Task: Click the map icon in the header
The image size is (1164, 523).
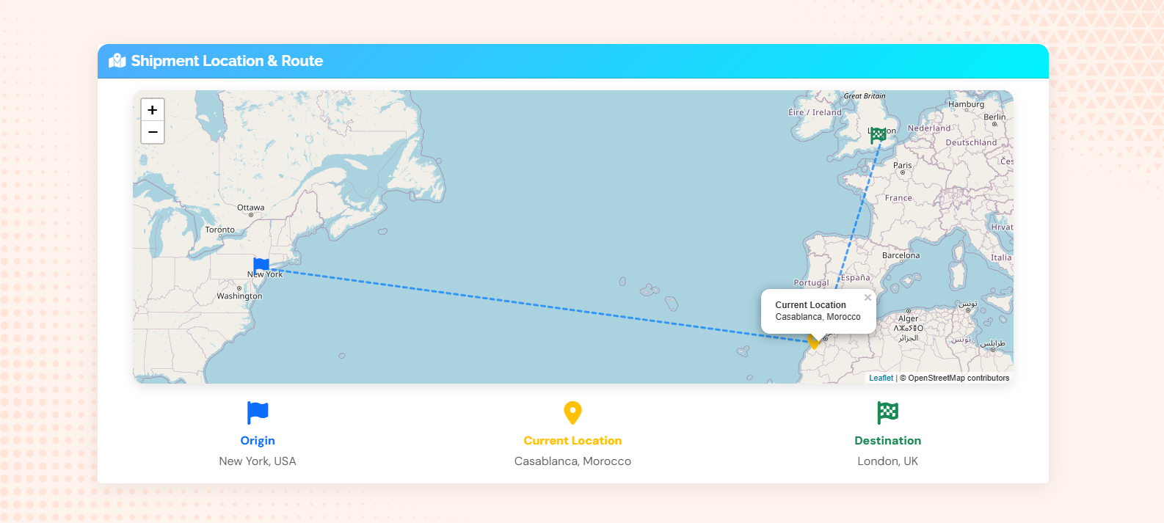Action: [x=117, y=61]
